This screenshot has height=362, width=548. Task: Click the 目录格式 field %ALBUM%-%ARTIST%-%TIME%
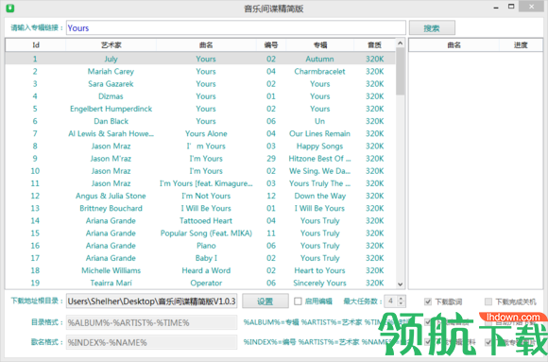152,322
